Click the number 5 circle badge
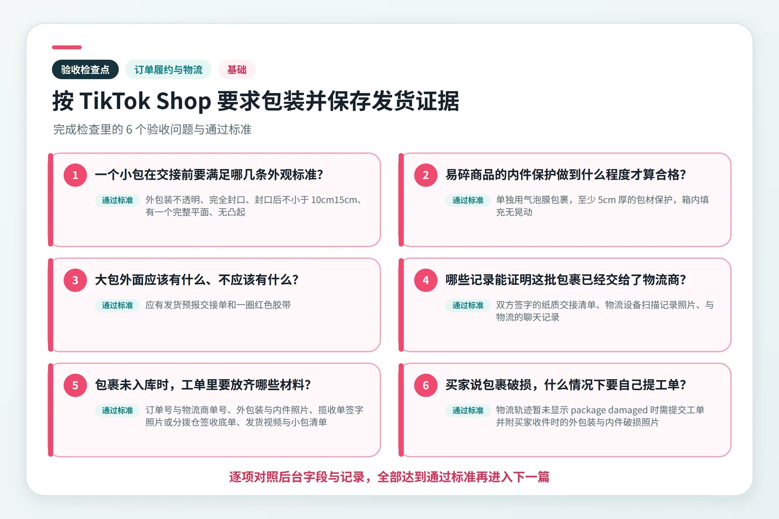 [x=75, y=385]
